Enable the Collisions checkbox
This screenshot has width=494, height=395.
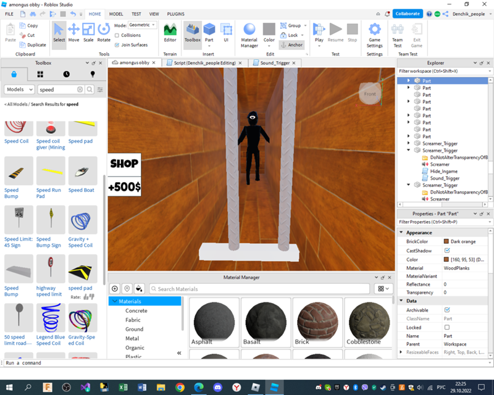(117, 35)
